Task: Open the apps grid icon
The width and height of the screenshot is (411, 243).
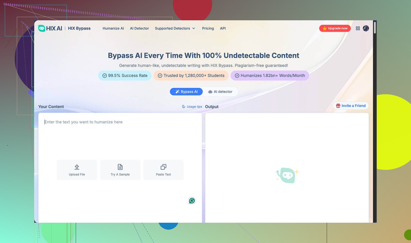Action: (358, 28)
